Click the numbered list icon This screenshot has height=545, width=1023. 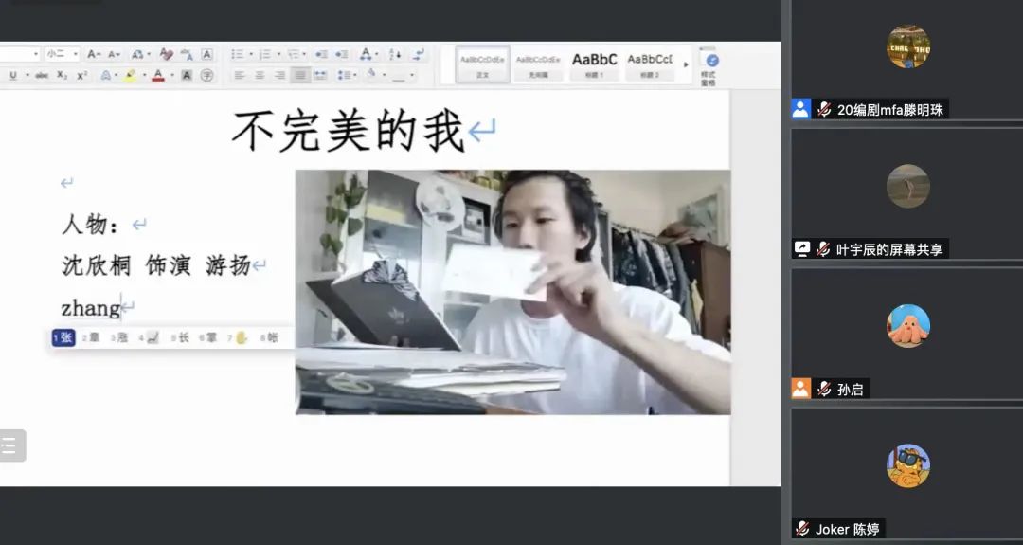(x=265, y=54)
